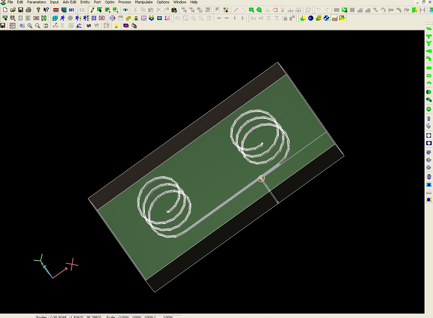433x318 pixels.
Task: Toggle the pencil drawing mode
Action: pos(92,10)
